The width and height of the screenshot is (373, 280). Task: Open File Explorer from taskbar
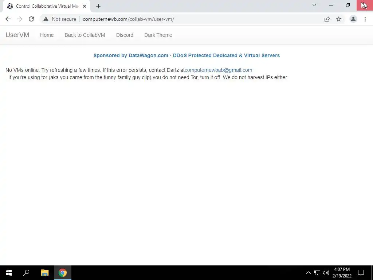(x=44, y=273)
